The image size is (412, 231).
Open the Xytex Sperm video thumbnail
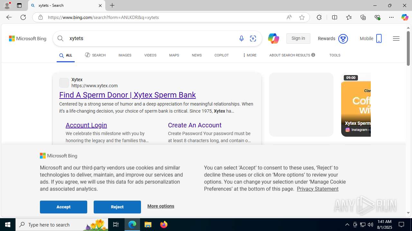pyautogui.click(x=356, y=105)
